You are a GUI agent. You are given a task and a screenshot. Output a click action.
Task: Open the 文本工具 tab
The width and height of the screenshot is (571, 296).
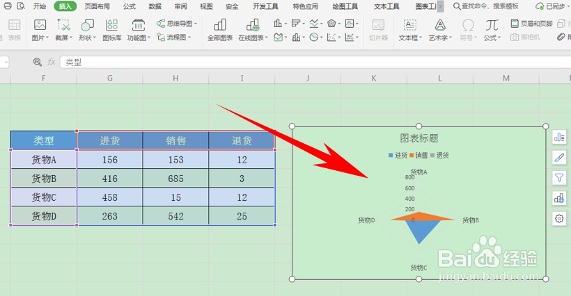[386, 6]
